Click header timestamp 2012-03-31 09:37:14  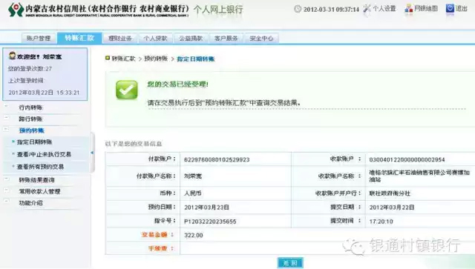(x=331, y=10)
